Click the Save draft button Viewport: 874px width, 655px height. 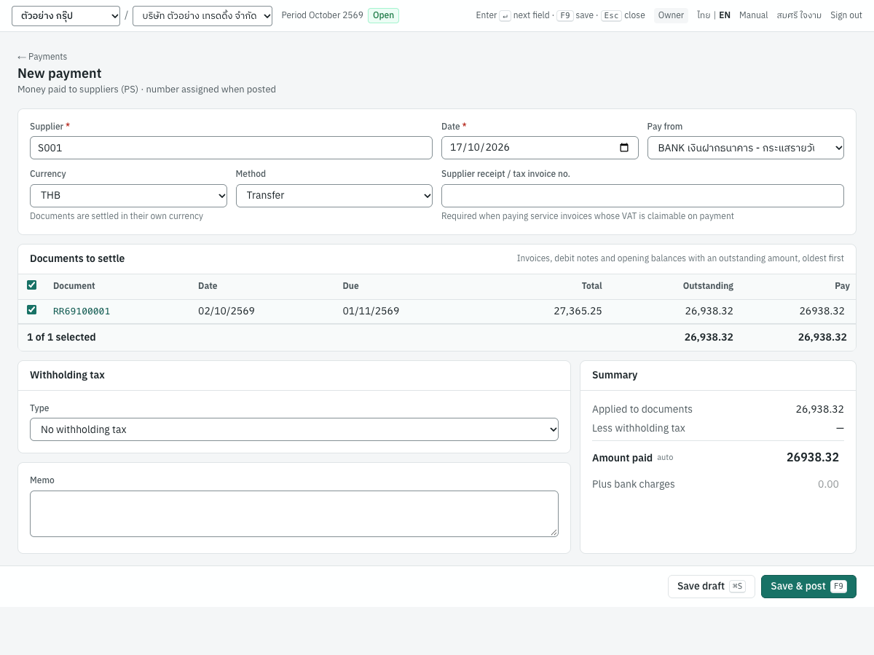pyautogui.click(x=712, y=587)
